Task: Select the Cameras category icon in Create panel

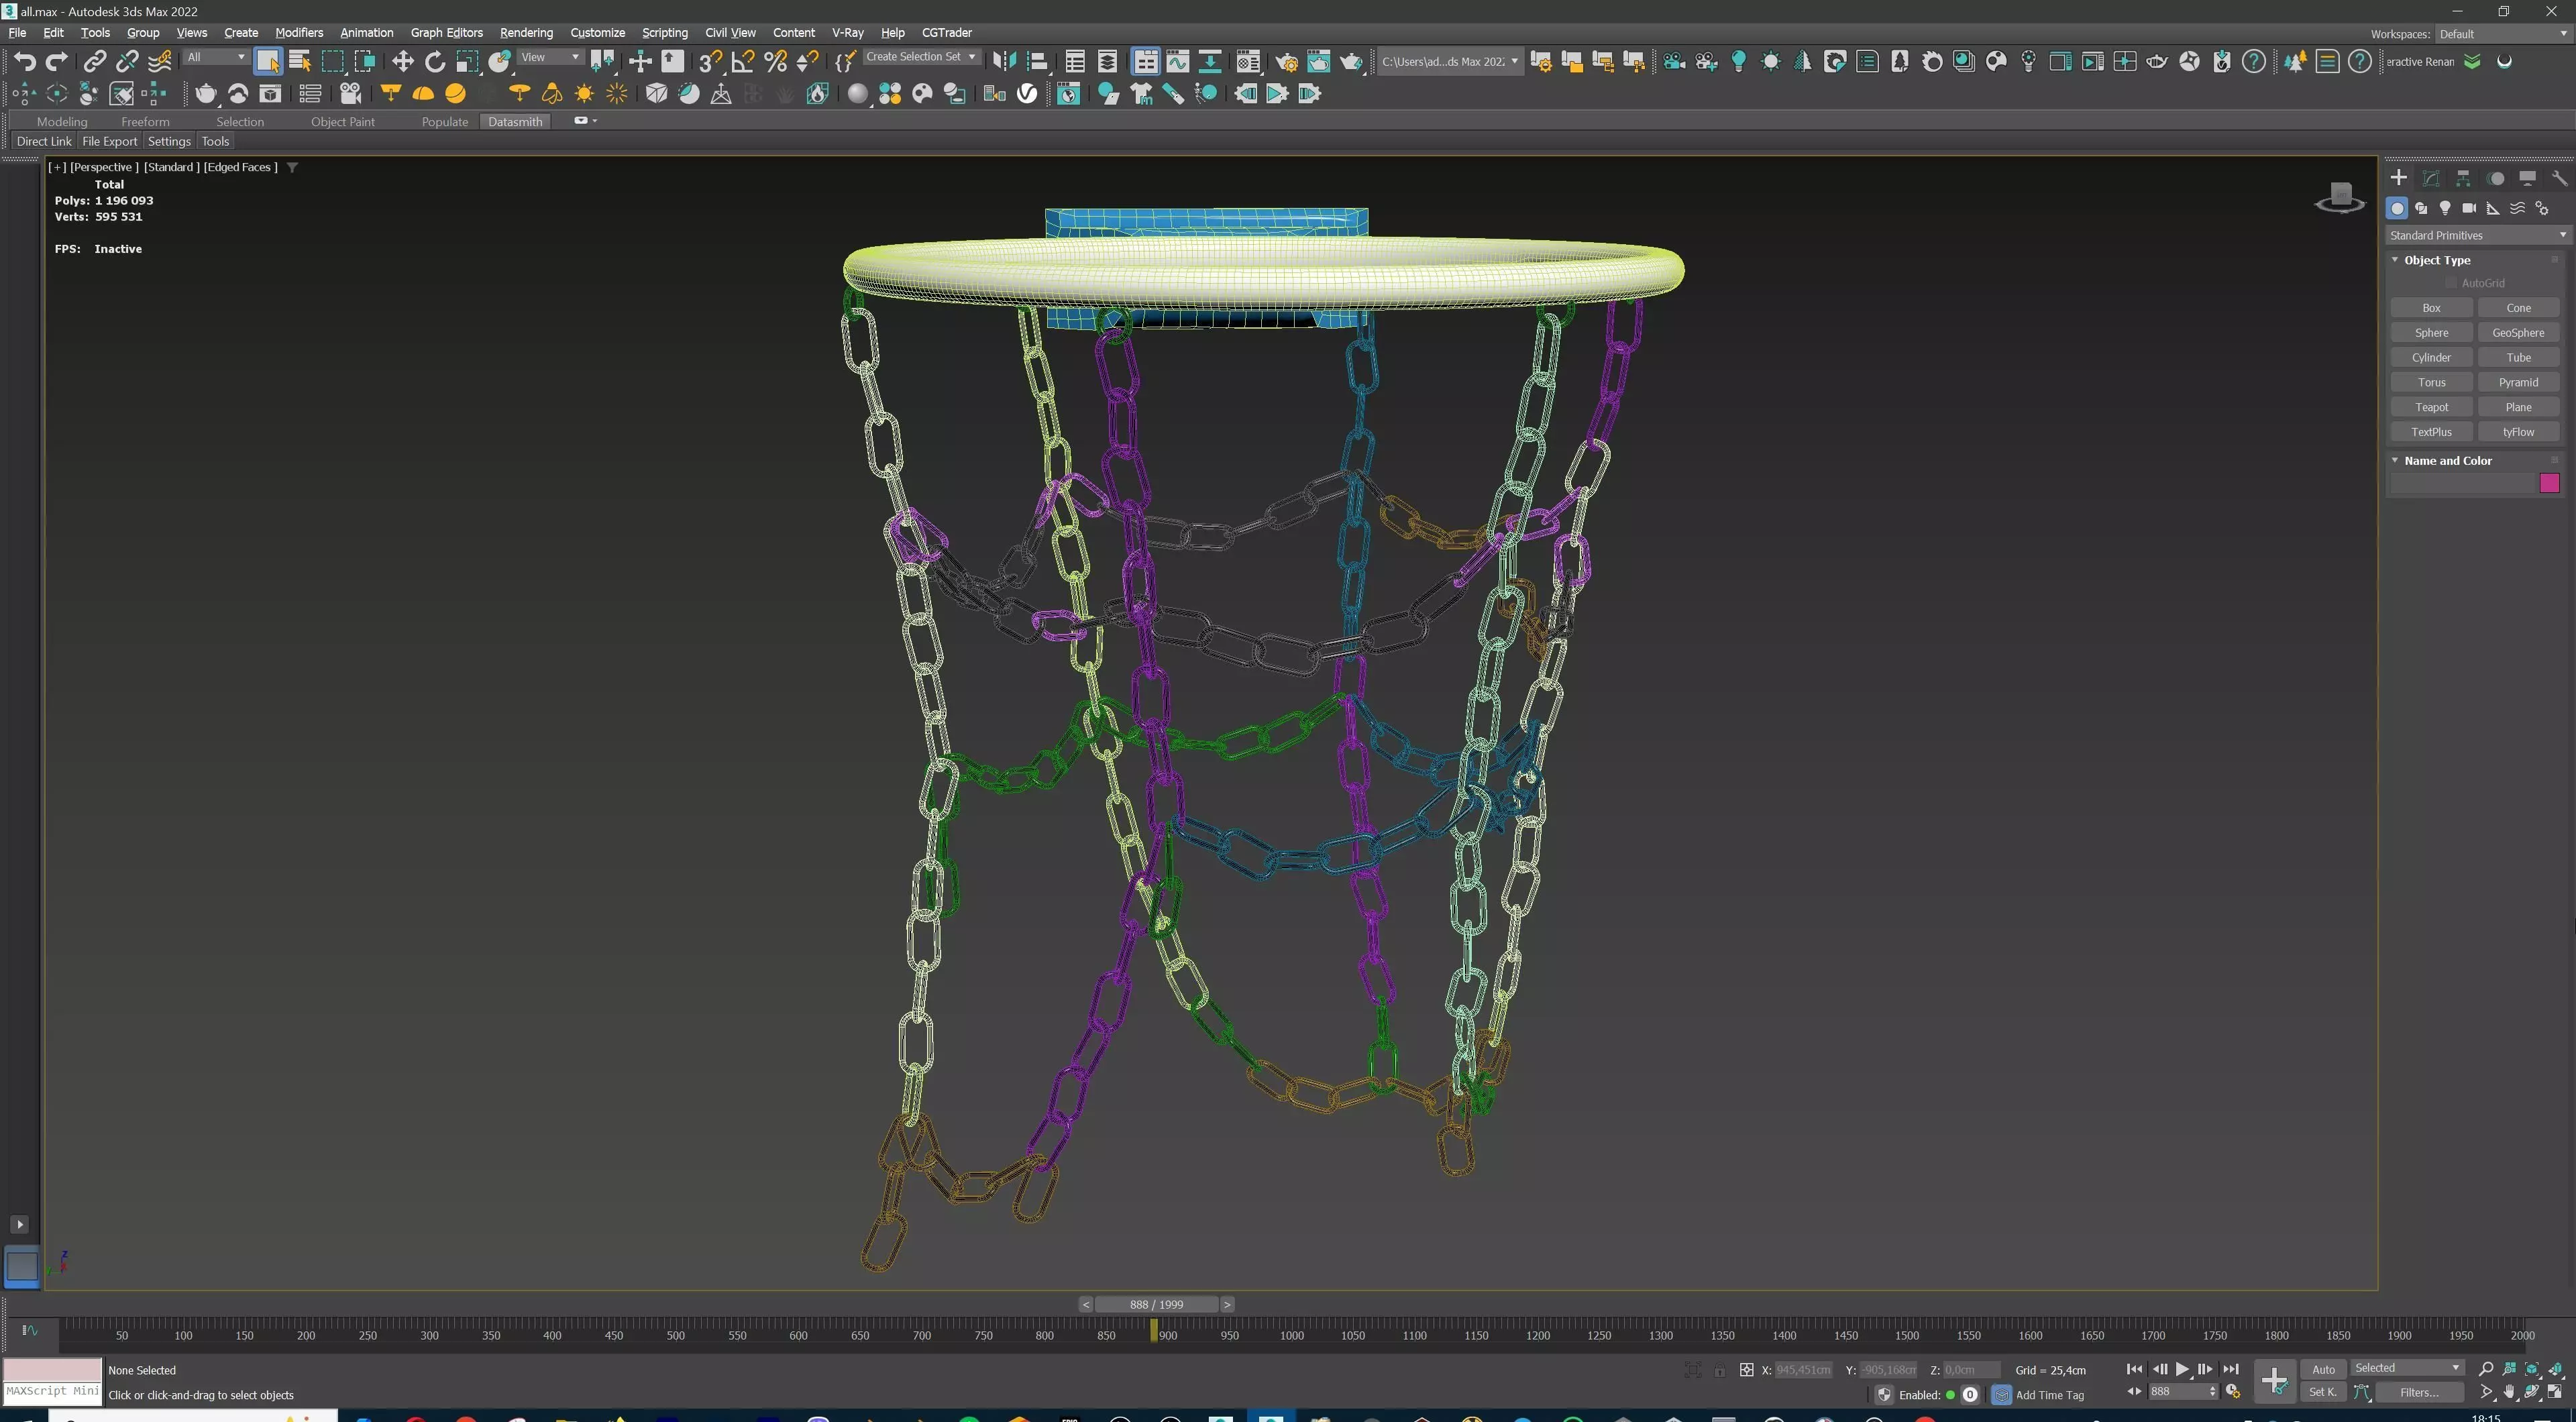Action: pyautogui.click(x=2469, y=208)
